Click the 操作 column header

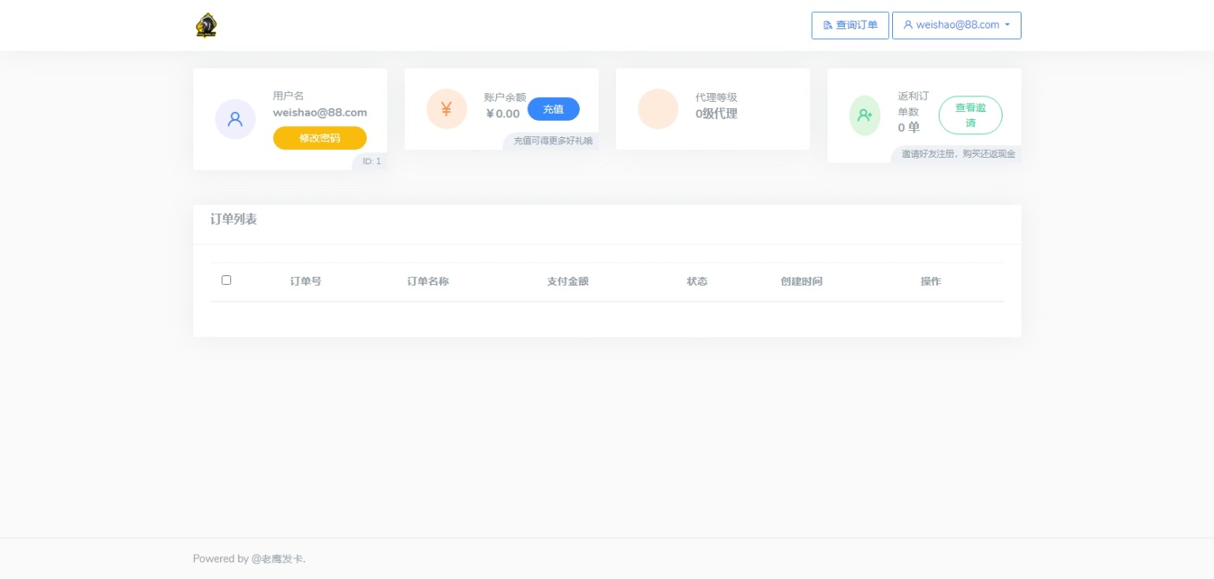(x=931, y=282)
